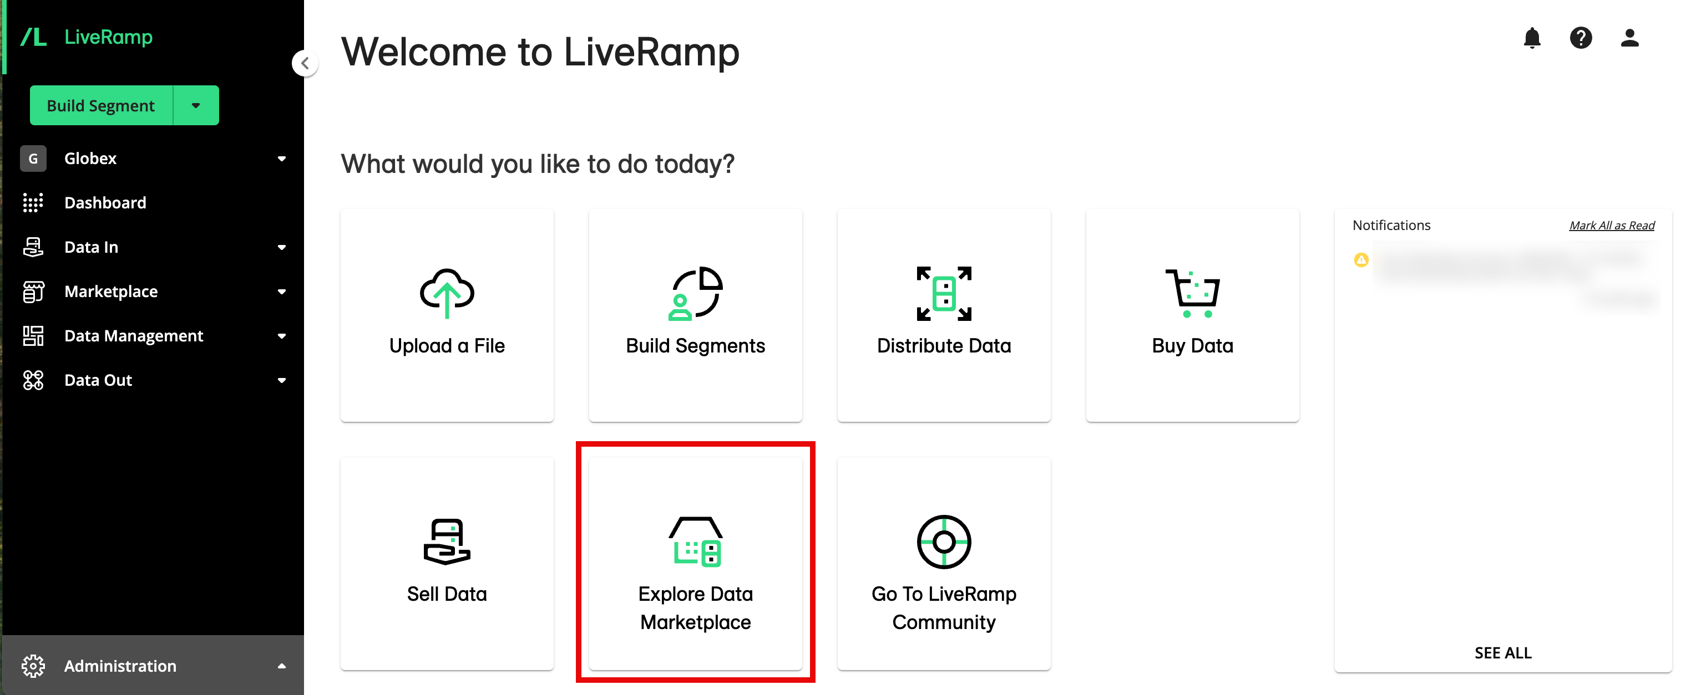Click the Data Management sidebar icon
This screenshot has height=695, width=1691.
33,336
